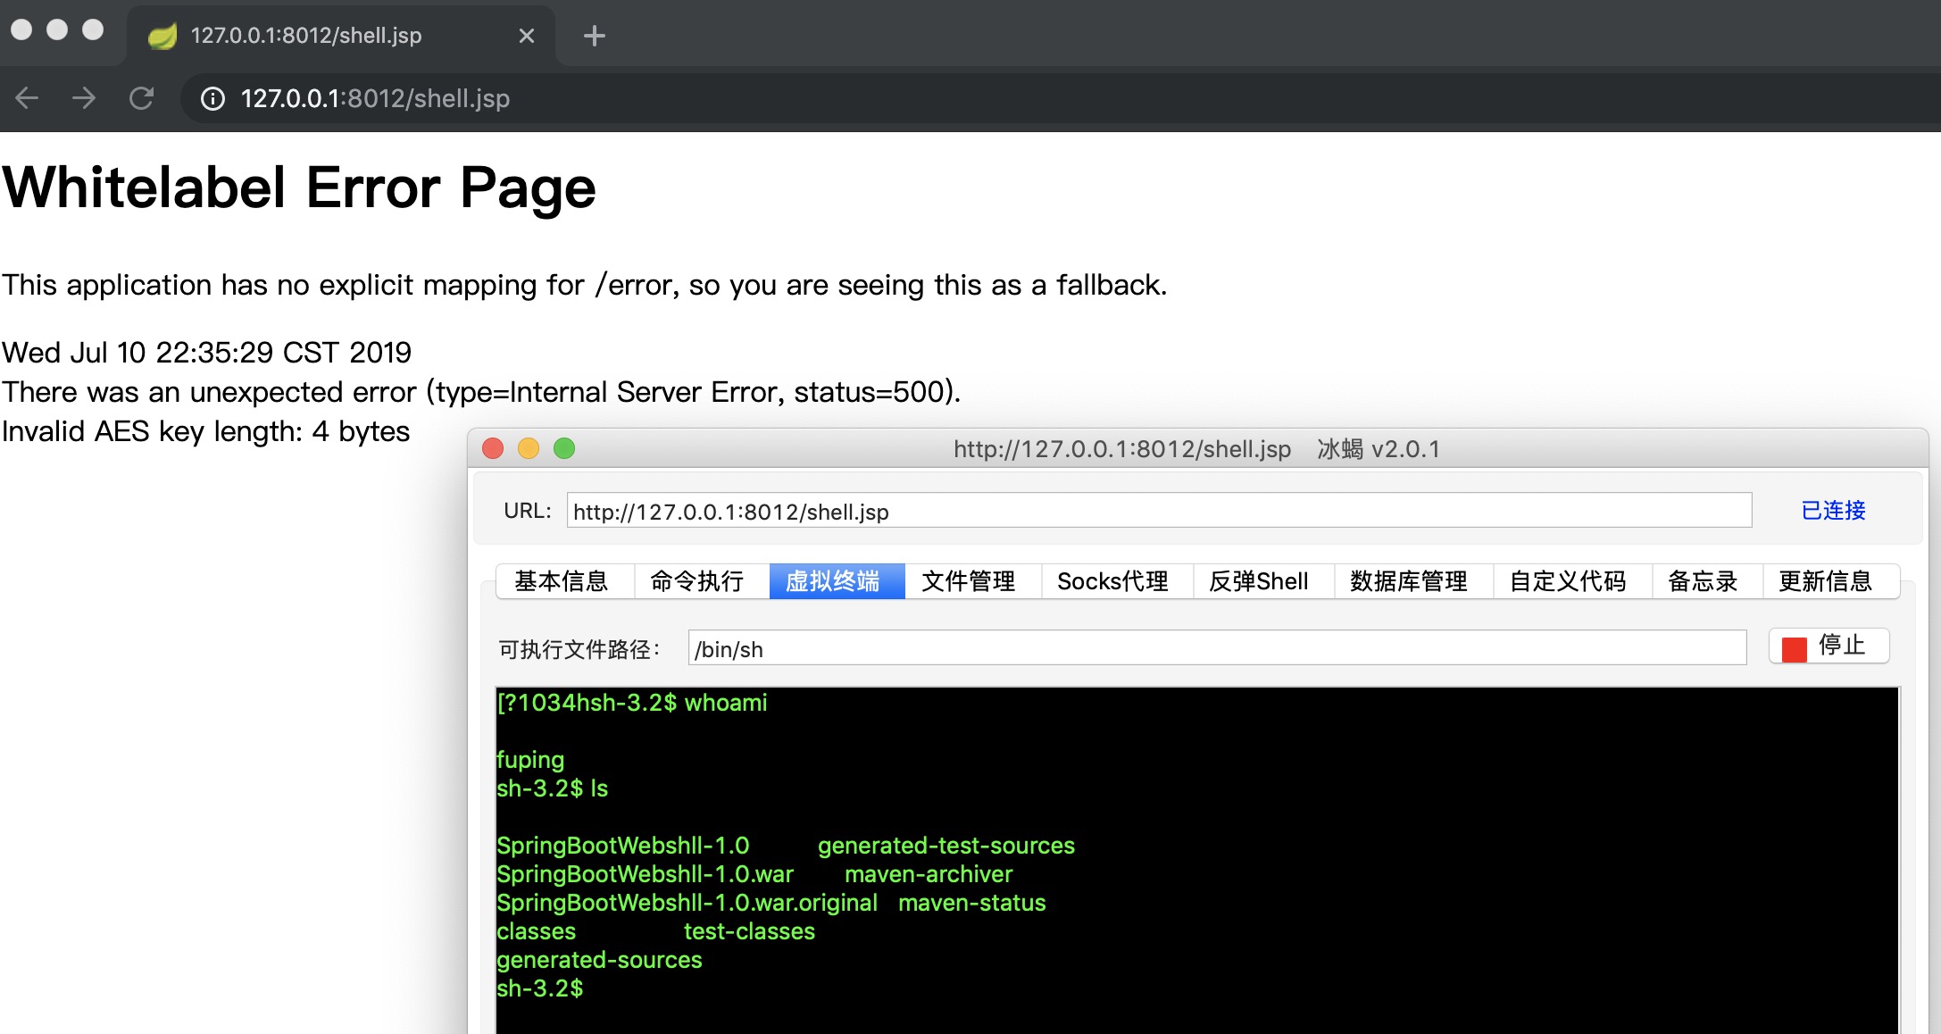This screenshot has width=1941, height=1034.
Task: Open a new browser tab
Action: 594,36
